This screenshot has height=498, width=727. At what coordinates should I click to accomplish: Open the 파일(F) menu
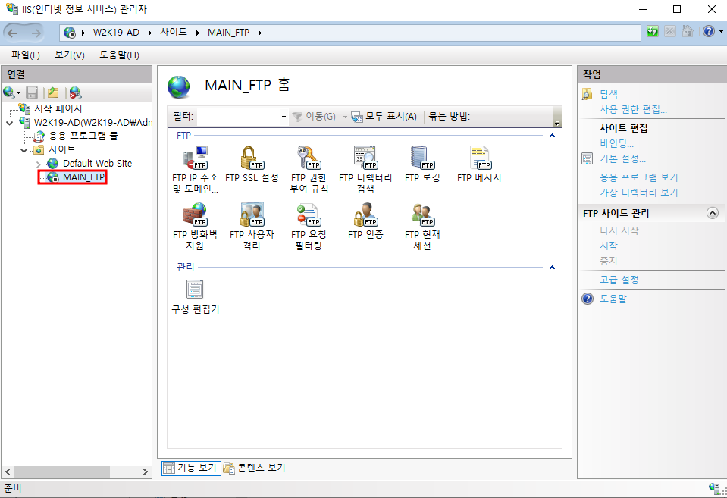pos(26,55)
